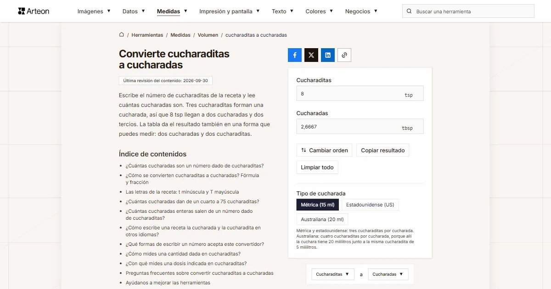Viewport: 551px width, 289px height.
Task: Open 'de un cuarto a 75 cucharaditas' link
Action: (192, 201)
